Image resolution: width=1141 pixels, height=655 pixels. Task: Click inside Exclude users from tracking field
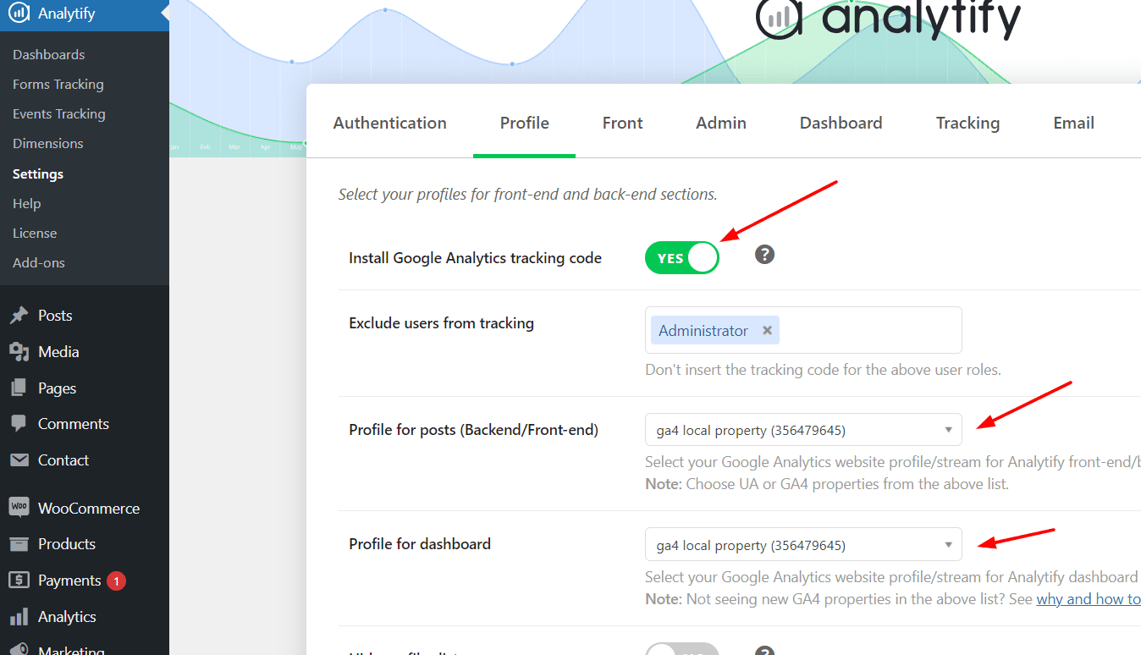[x=870, y=330]
